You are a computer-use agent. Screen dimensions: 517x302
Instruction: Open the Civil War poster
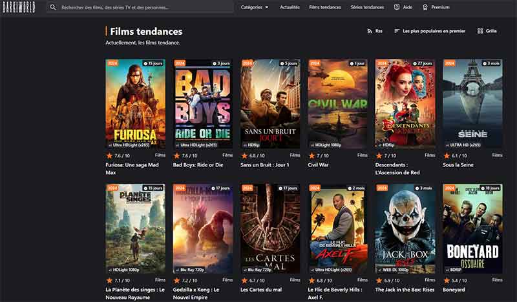337,104
